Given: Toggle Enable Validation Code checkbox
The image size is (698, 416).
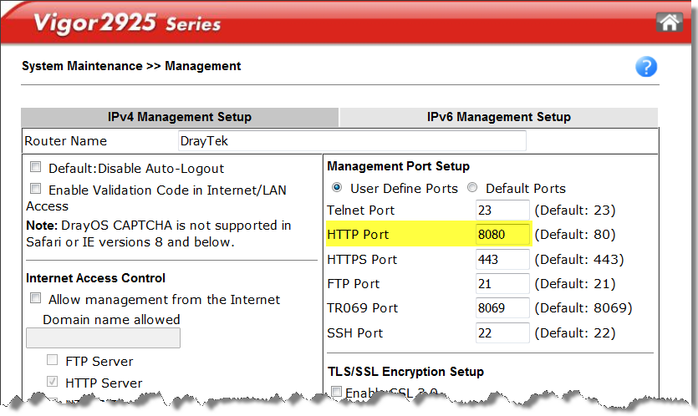Looking at the screenshot, I should pyautogui.click(x=36, y=190).
